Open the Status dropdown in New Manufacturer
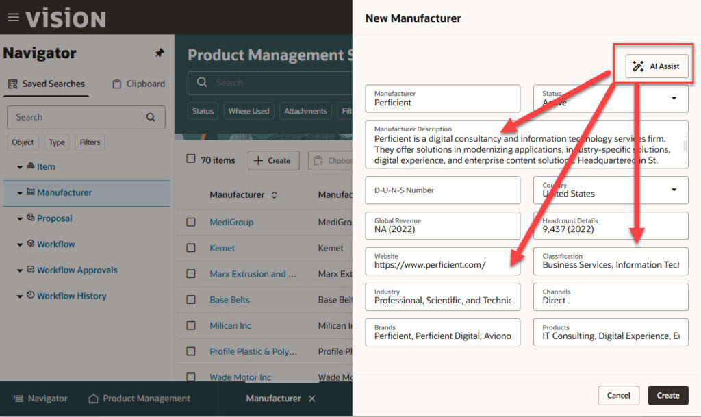Screen dimensions: 701x417 point(674,99)
